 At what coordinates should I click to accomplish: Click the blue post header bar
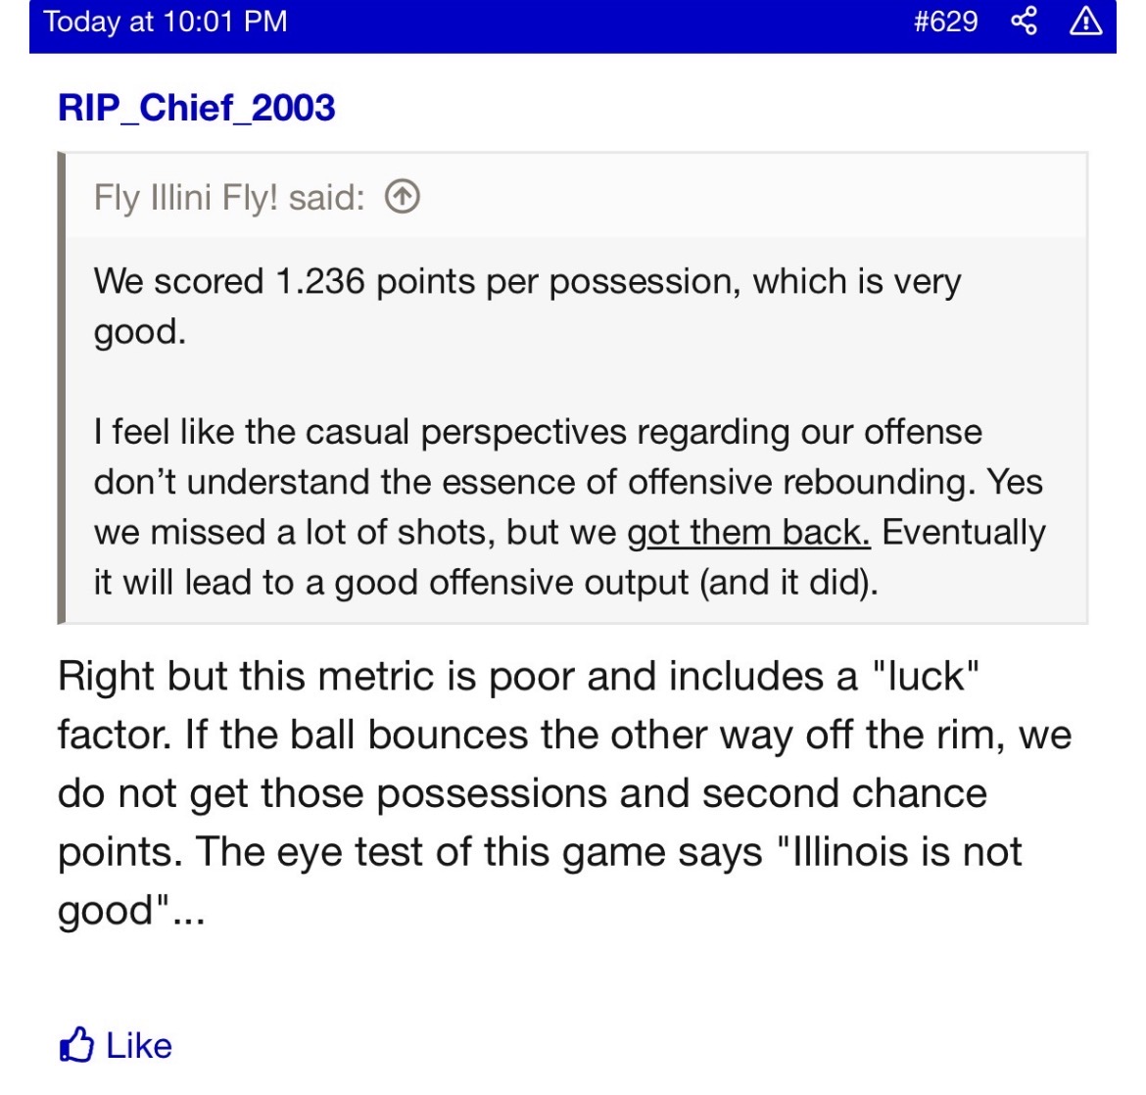point(573,24)
